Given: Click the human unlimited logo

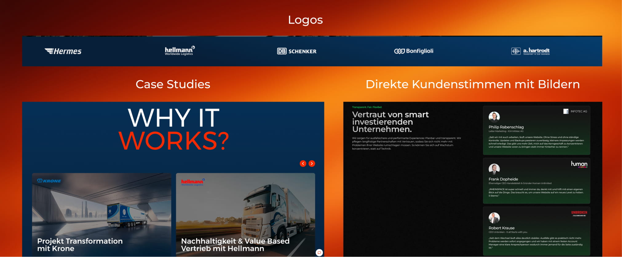Looking at the screenshot, I should pos(579,164).
